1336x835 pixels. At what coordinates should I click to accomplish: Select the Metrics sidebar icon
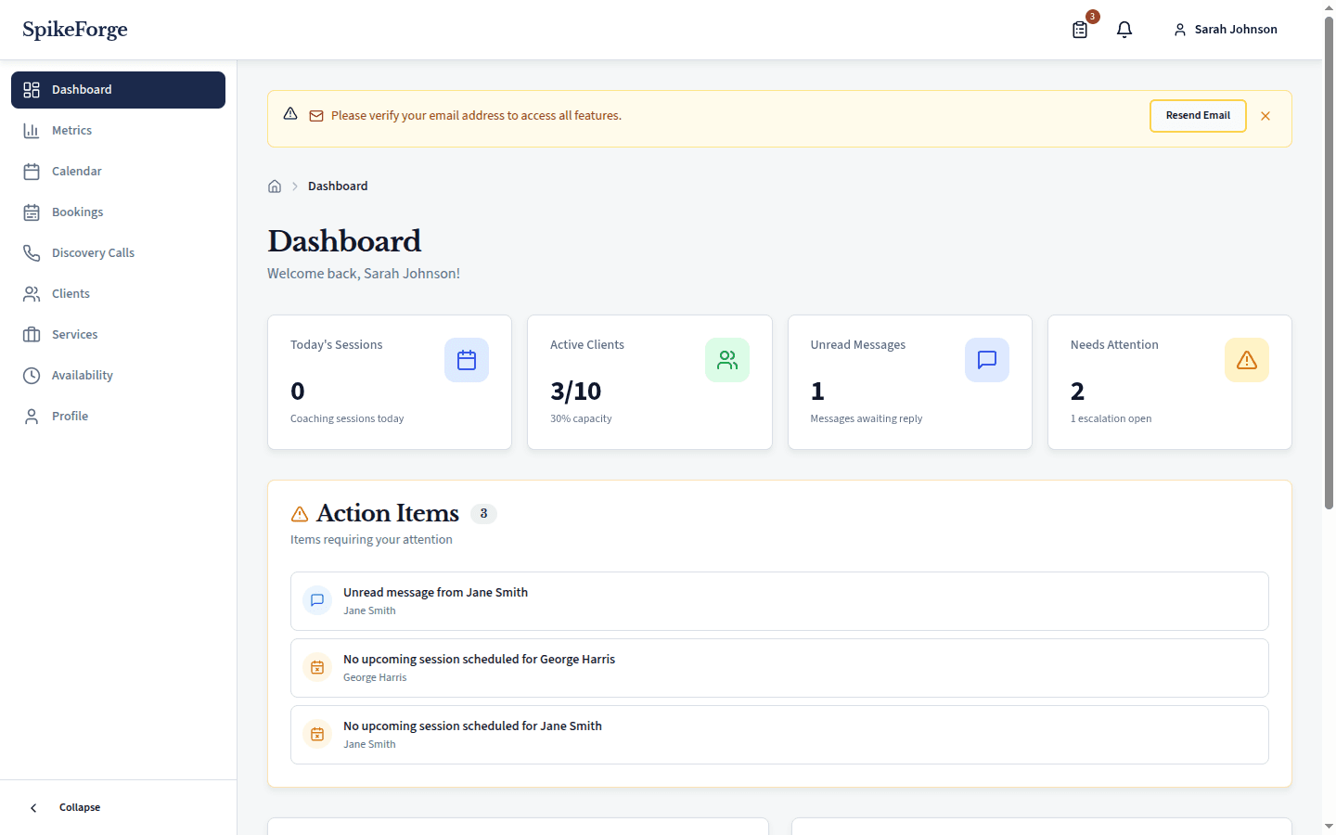pos(32,130)
